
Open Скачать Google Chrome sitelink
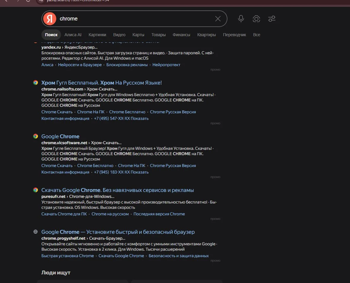(121, 256)
